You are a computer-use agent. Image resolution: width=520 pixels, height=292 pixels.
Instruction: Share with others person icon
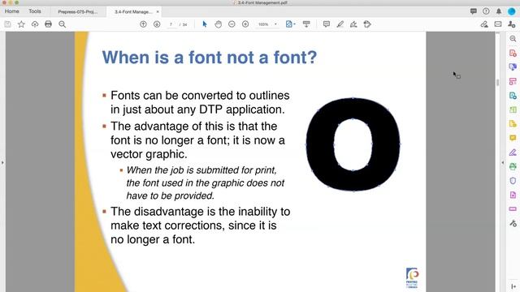511,24
